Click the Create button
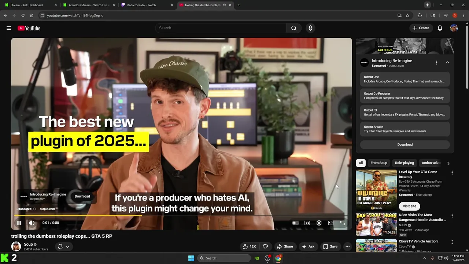 coord(421,28)
